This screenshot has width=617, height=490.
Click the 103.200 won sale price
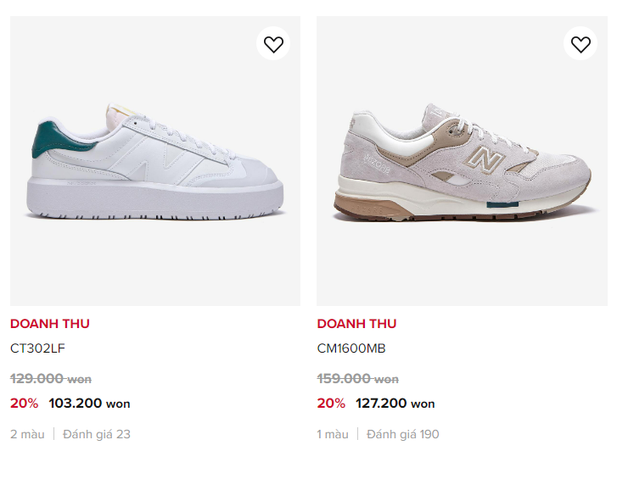coord(90,404)
